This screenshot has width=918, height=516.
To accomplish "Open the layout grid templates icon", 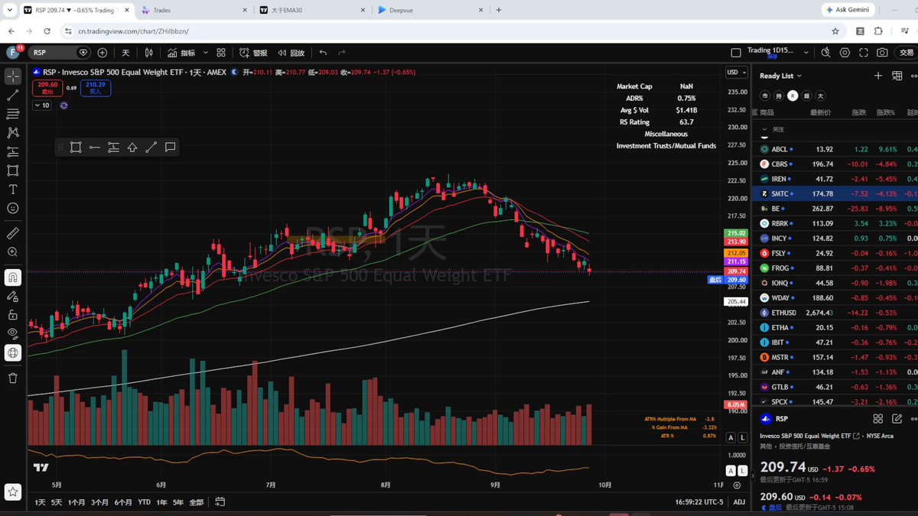I will pyautogui.click(x=221, y=53).
